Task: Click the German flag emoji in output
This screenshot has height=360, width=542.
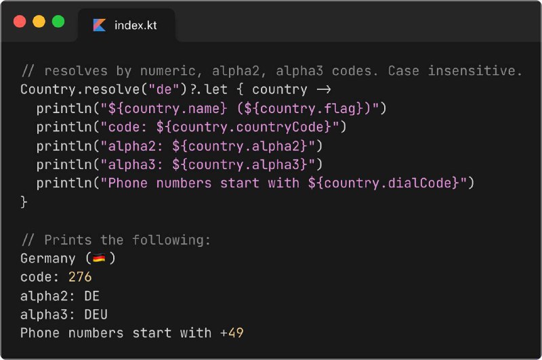Action: [99, 258]
